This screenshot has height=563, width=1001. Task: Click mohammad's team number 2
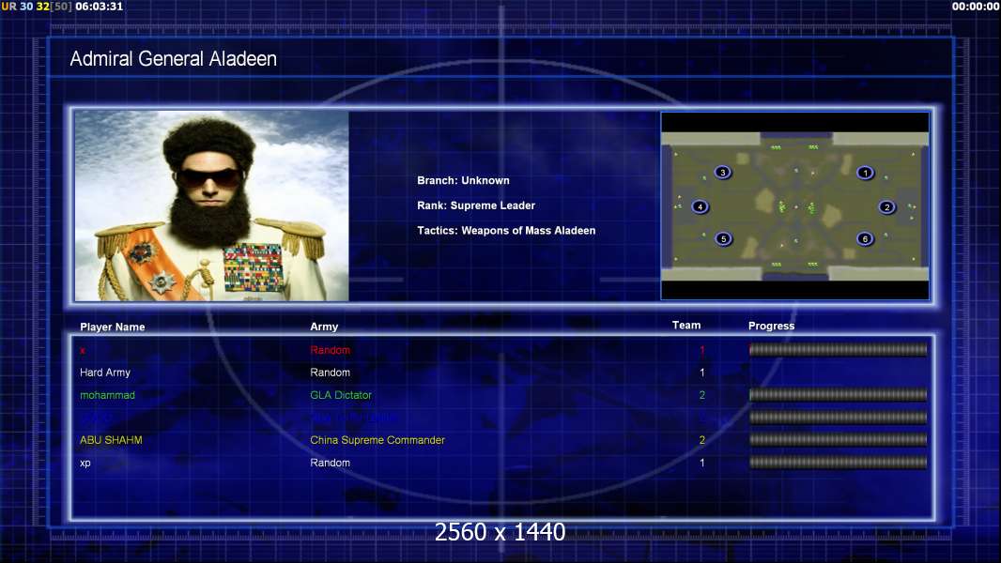click(x=702, y=395)
